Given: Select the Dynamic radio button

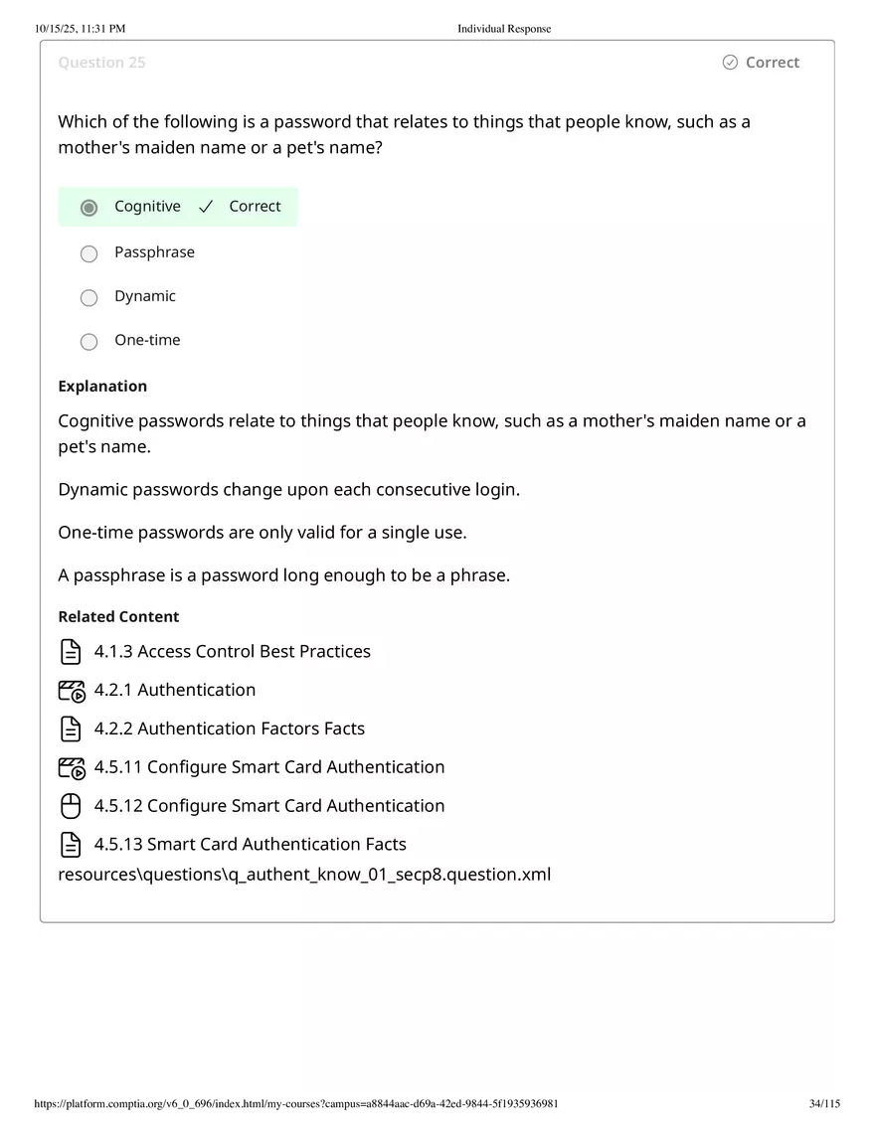Looking at the screenshot, I should (88, 297).
